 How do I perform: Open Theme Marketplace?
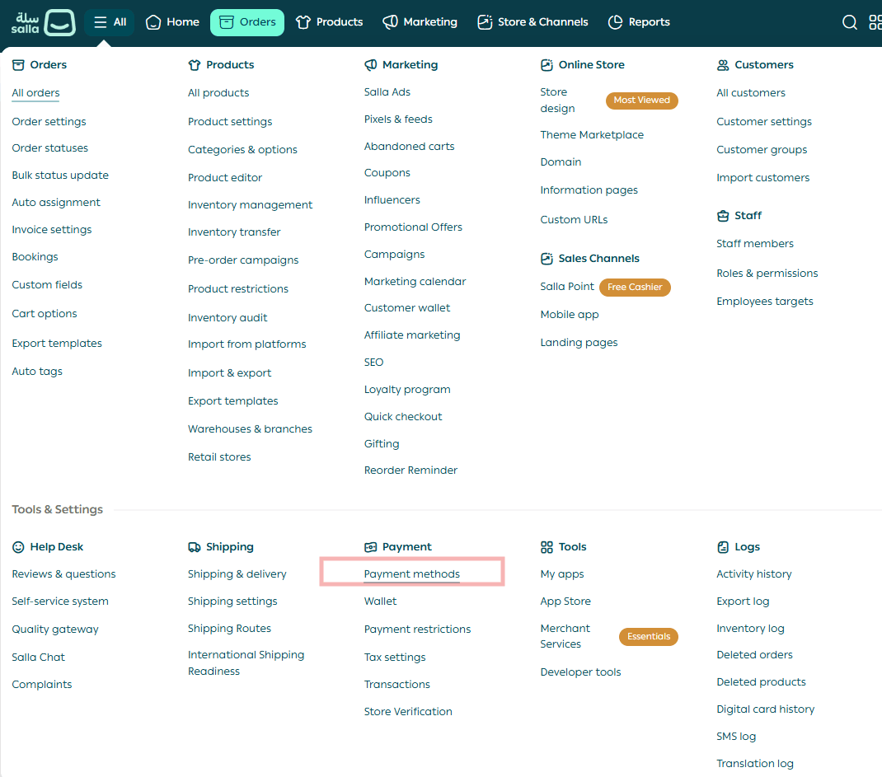[592, 135]
